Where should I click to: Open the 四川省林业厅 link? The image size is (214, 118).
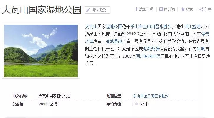pyautogui.click(x=148, y=56)
